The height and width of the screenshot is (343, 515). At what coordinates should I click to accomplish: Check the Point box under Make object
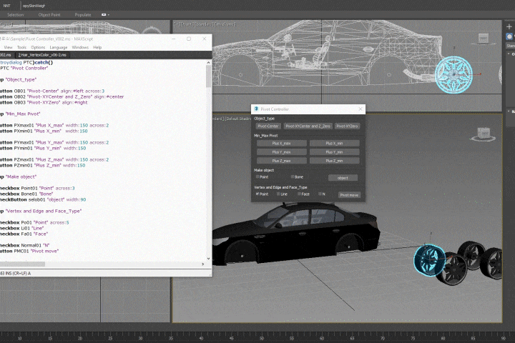coord(257,177)
